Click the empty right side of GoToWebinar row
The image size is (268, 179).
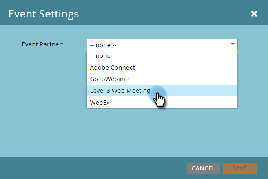coord(183,79)
